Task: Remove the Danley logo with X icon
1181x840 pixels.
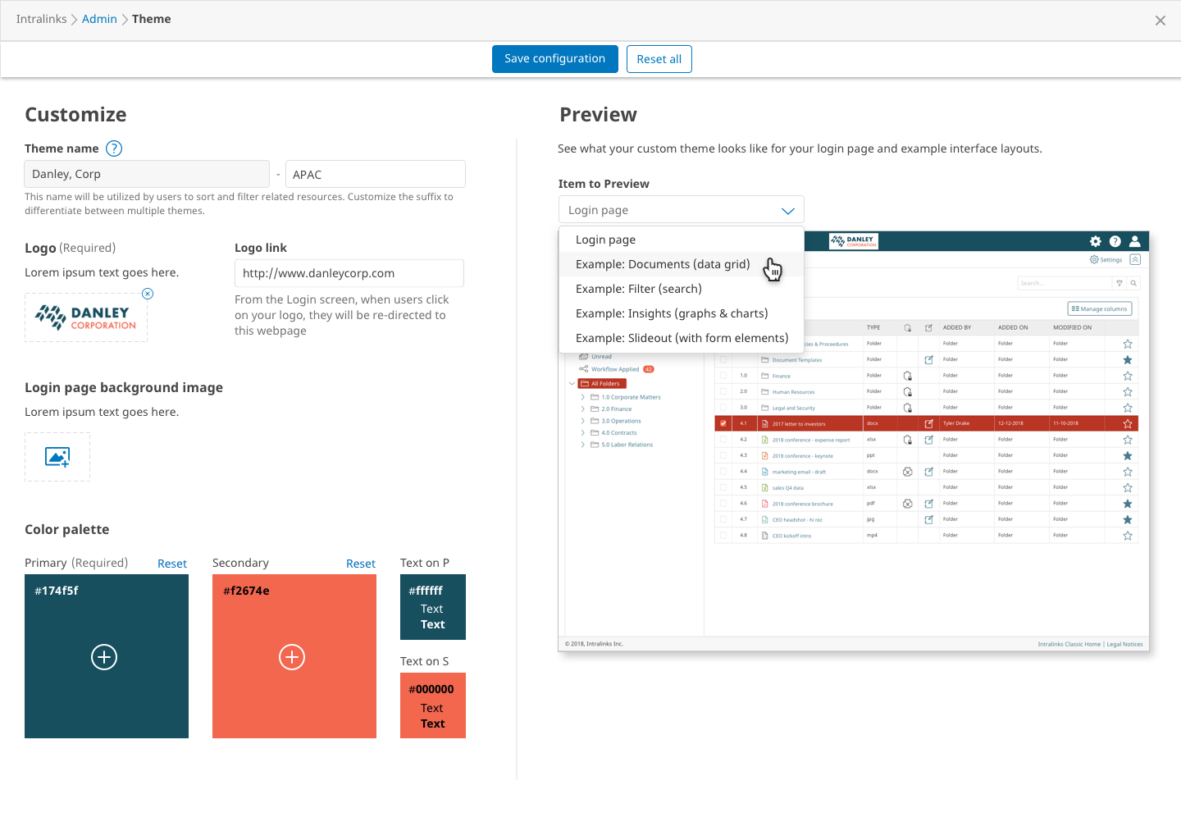Action: click(148, 294)
